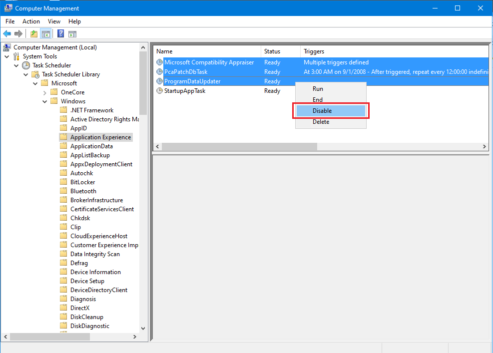
Task: Select the .NET Framework tree folder
Action: coord(92,110)
